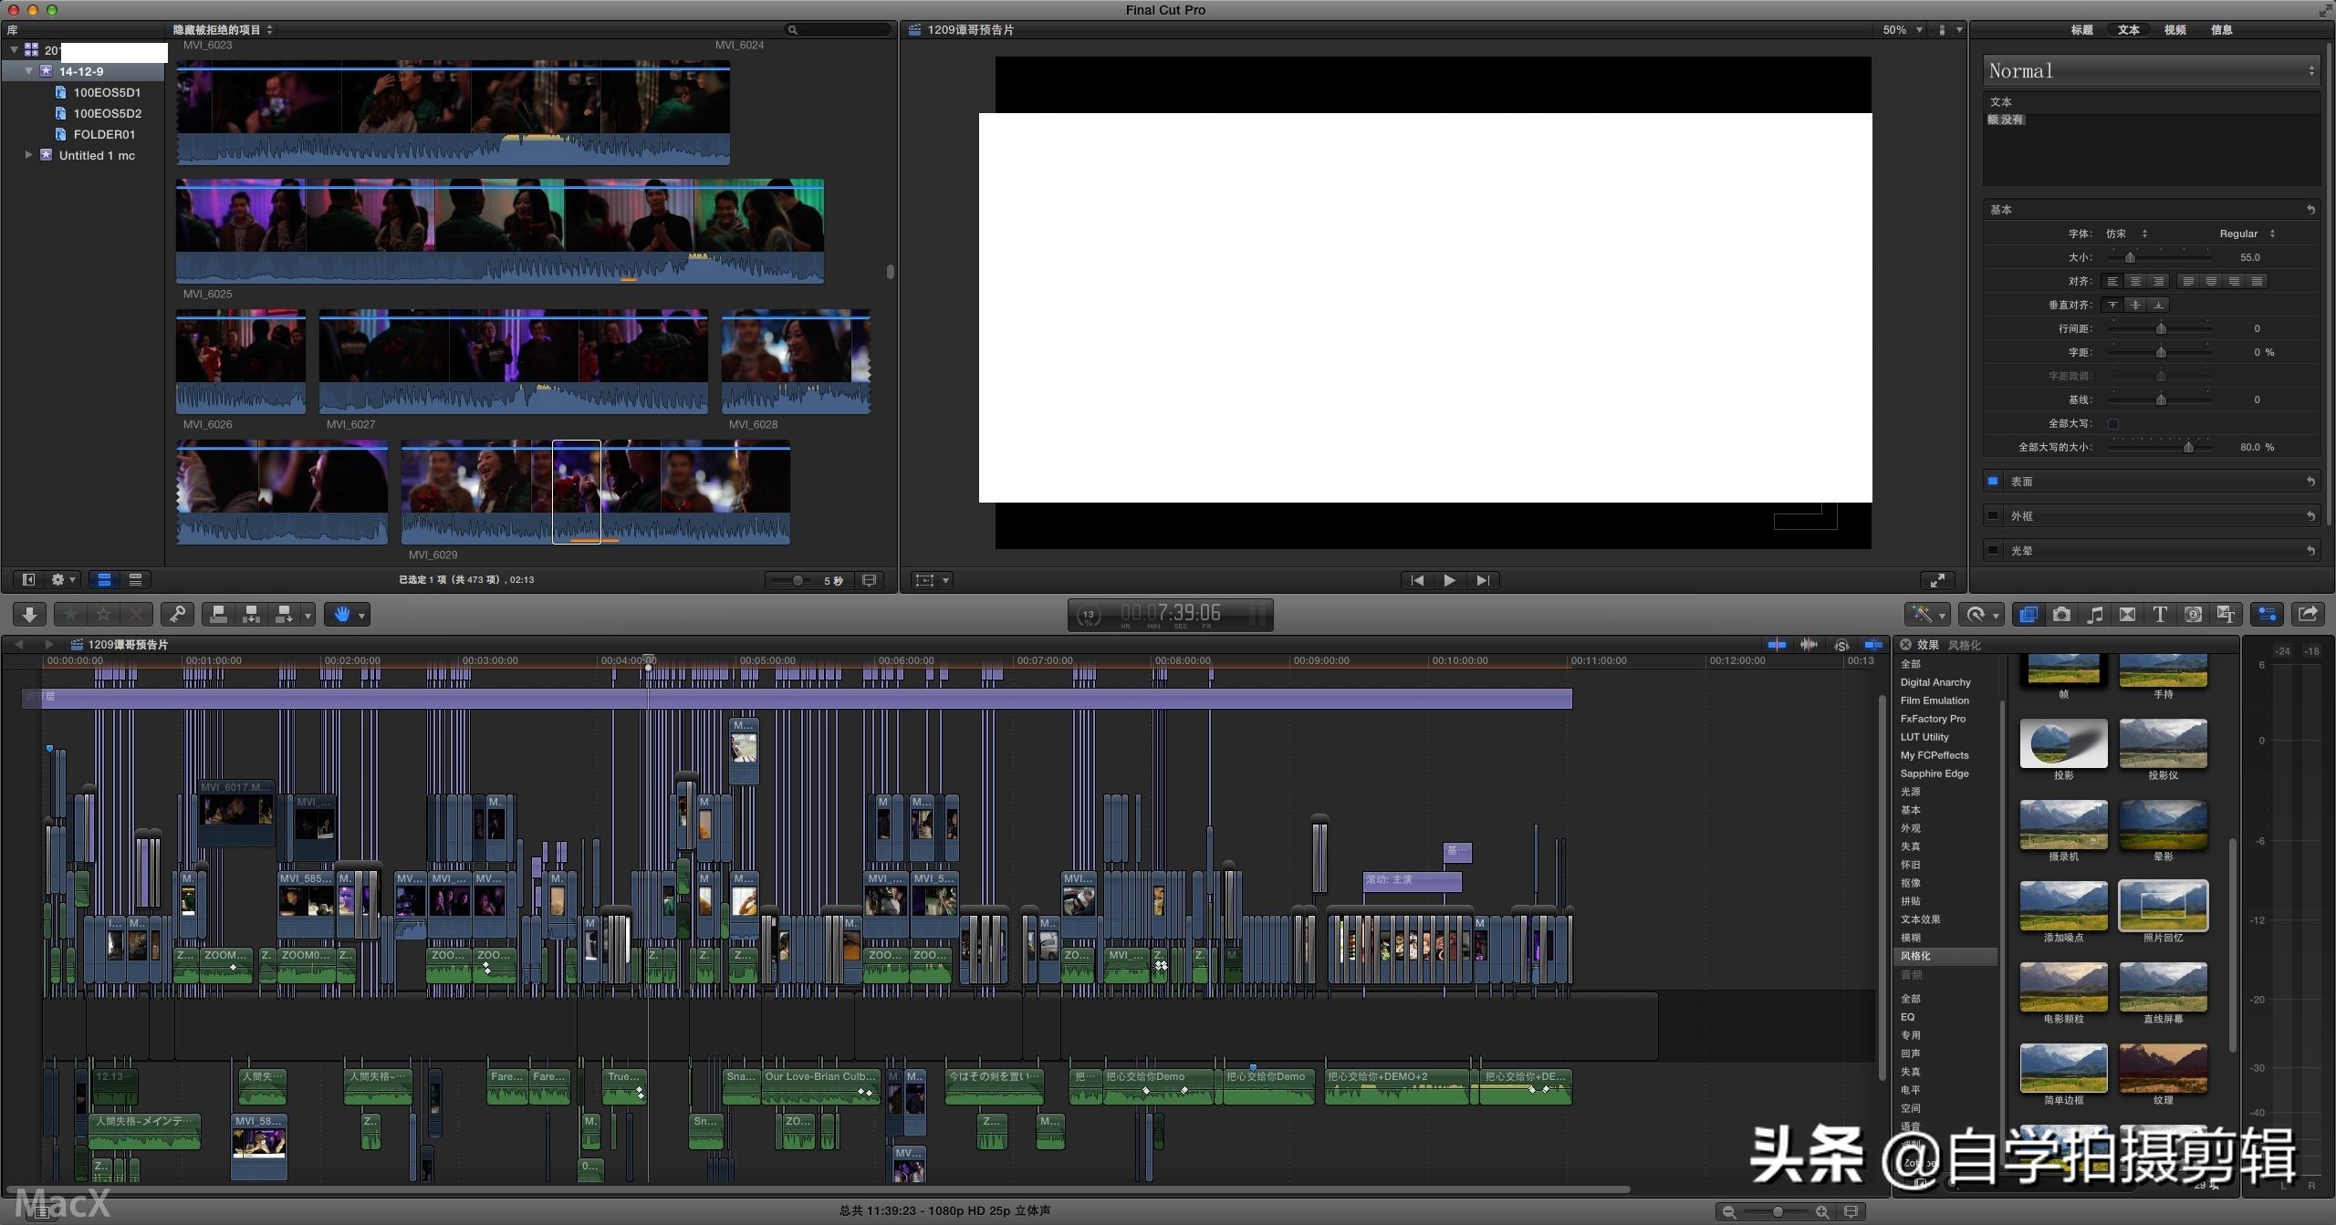This screenshot has width=2336, height=1225.
Task: Adjust the 大小 font size slider
Action: (x=2130, y=258)
